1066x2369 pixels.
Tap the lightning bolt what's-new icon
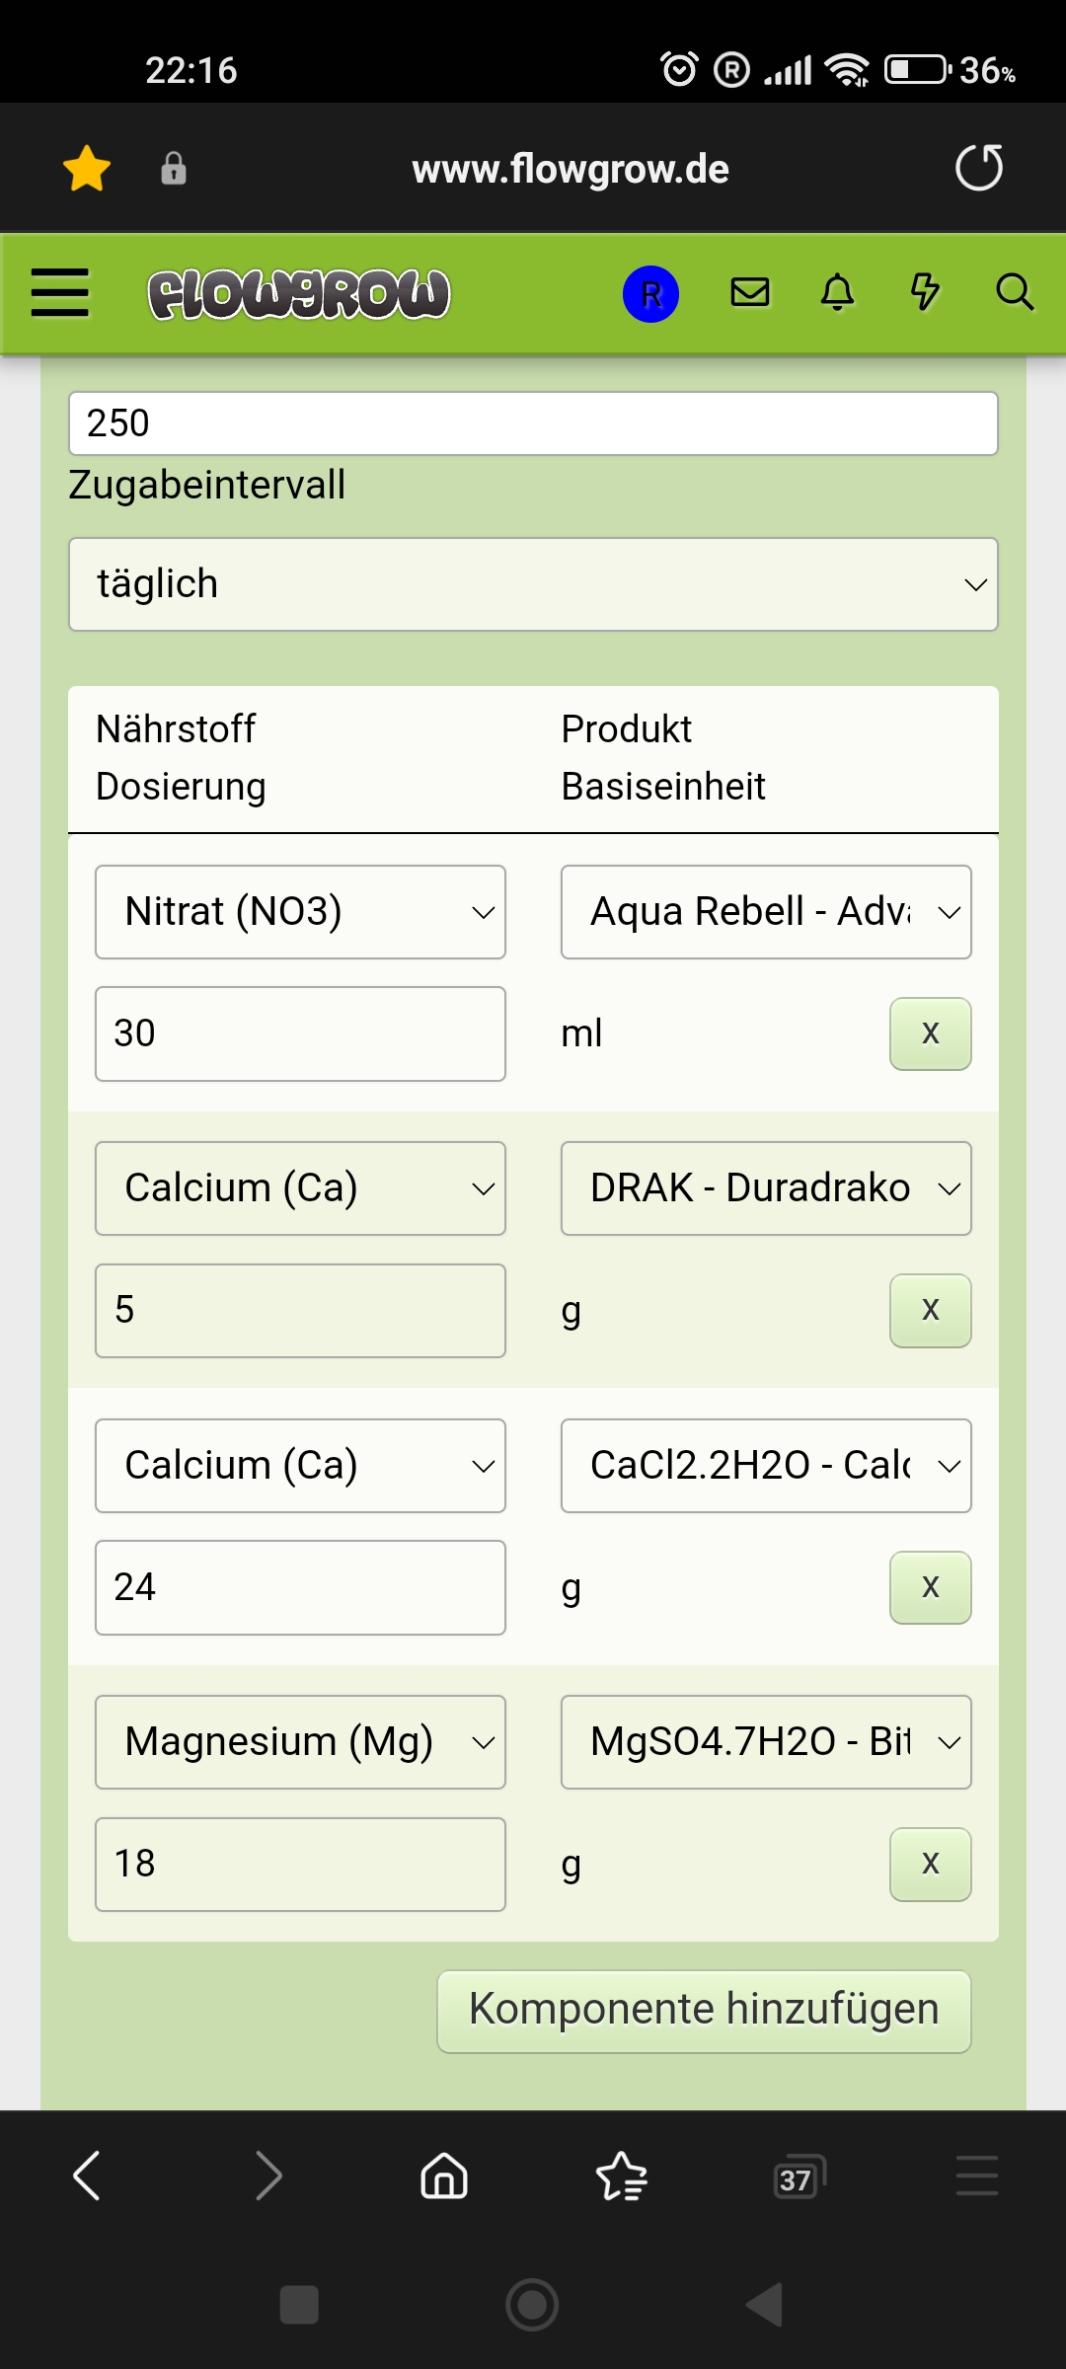pos(924,292)
